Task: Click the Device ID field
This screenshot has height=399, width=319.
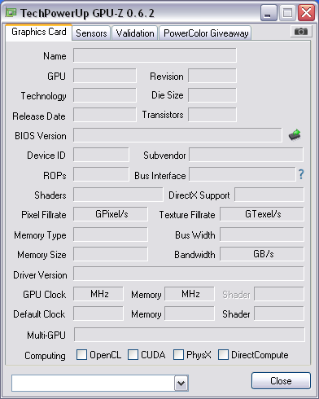Action: tap(101, 155)
